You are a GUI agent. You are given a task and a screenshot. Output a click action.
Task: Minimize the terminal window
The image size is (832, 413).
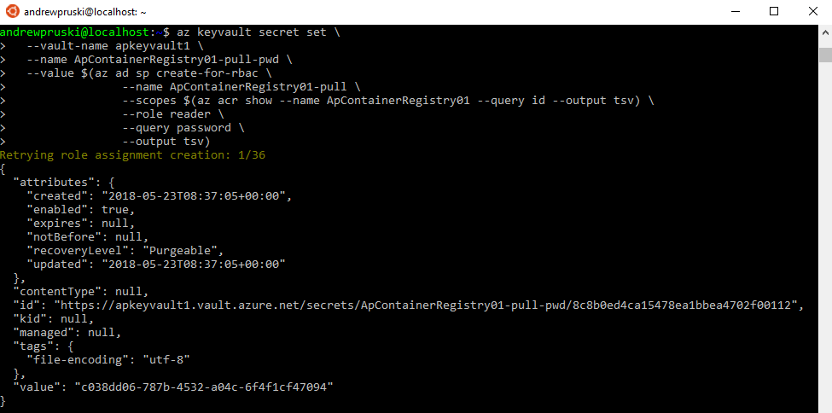[734, 12]
